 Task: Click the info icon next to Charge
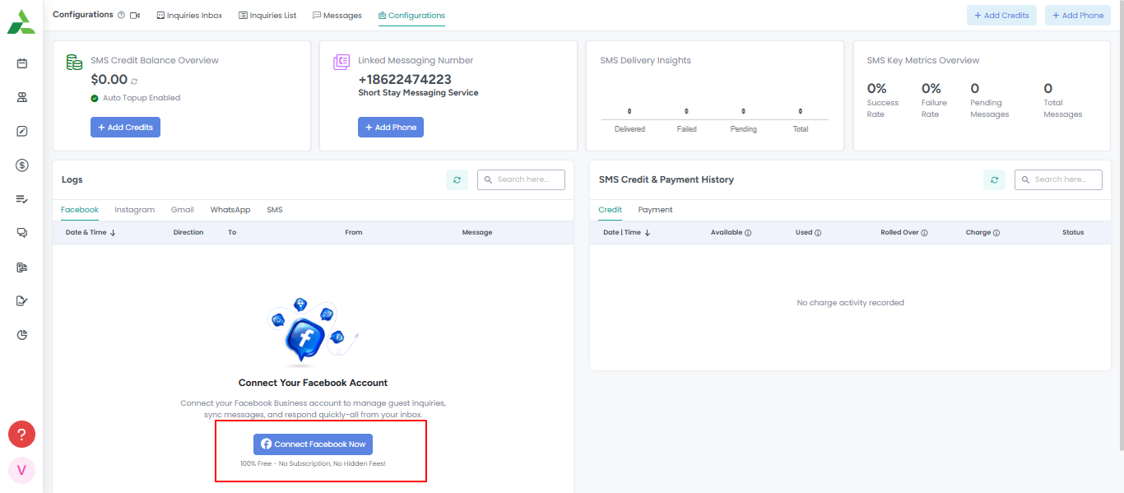click(x=996, y=233)
